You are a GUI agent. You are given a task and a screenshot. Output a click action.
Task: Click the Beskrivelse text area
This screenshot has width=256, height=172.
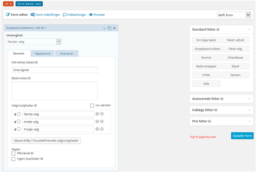click(54, 91)
